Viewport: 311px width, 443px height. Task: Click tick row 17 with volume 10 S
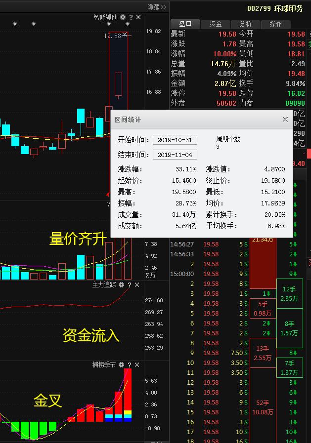(x=209, y=432)
